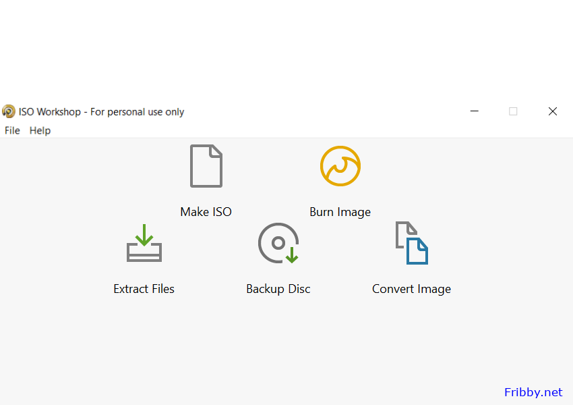Open the File menu
The height and width of the screenshot is (405, 573).
pyautogui.click(x=12, y=130)
